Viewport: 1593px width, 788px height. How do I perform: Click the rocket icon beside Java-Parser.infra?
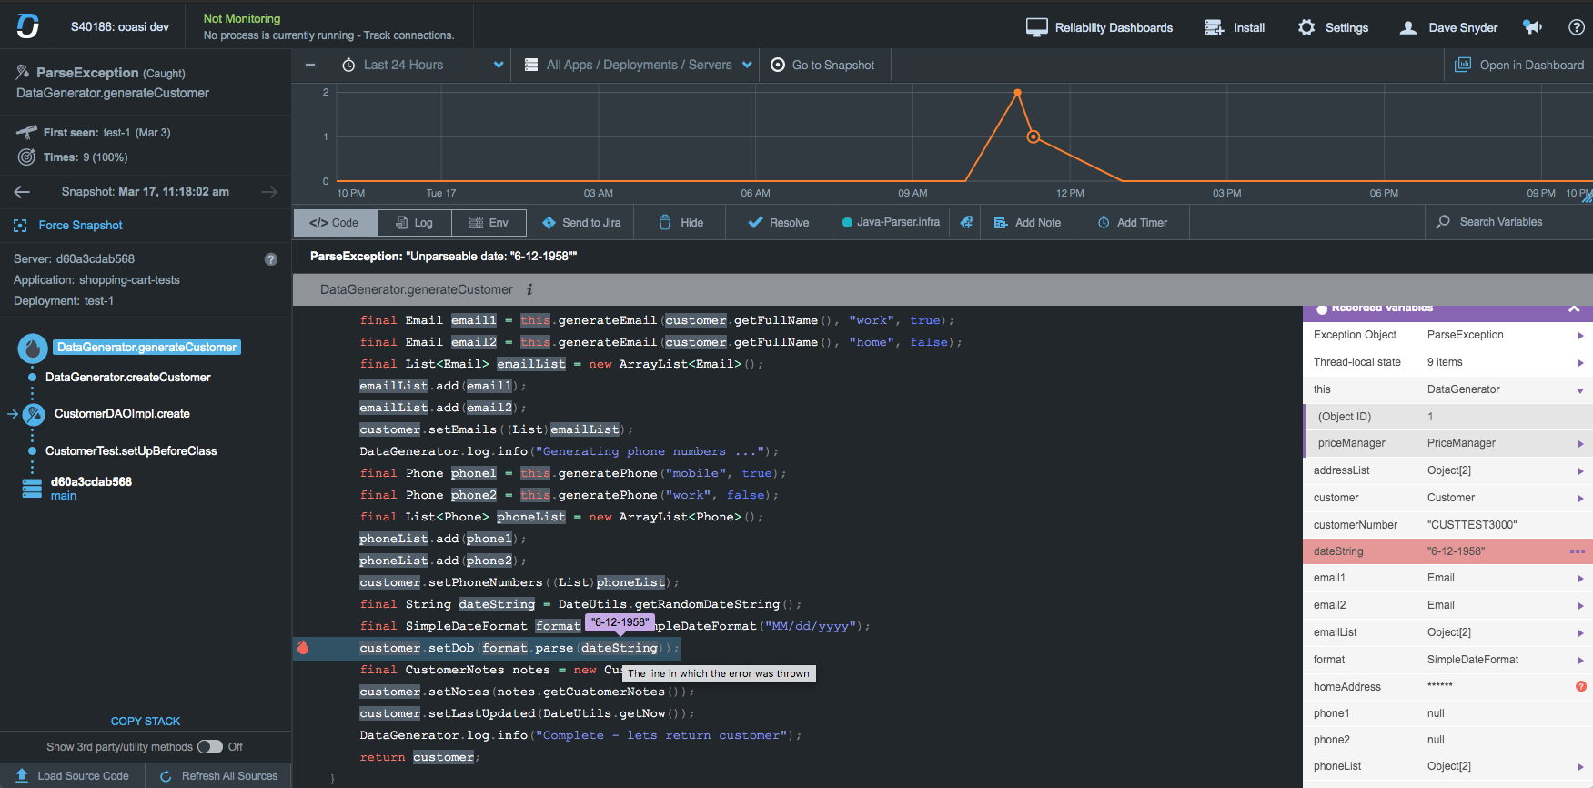pyautogui.click(x=966, y=222)
